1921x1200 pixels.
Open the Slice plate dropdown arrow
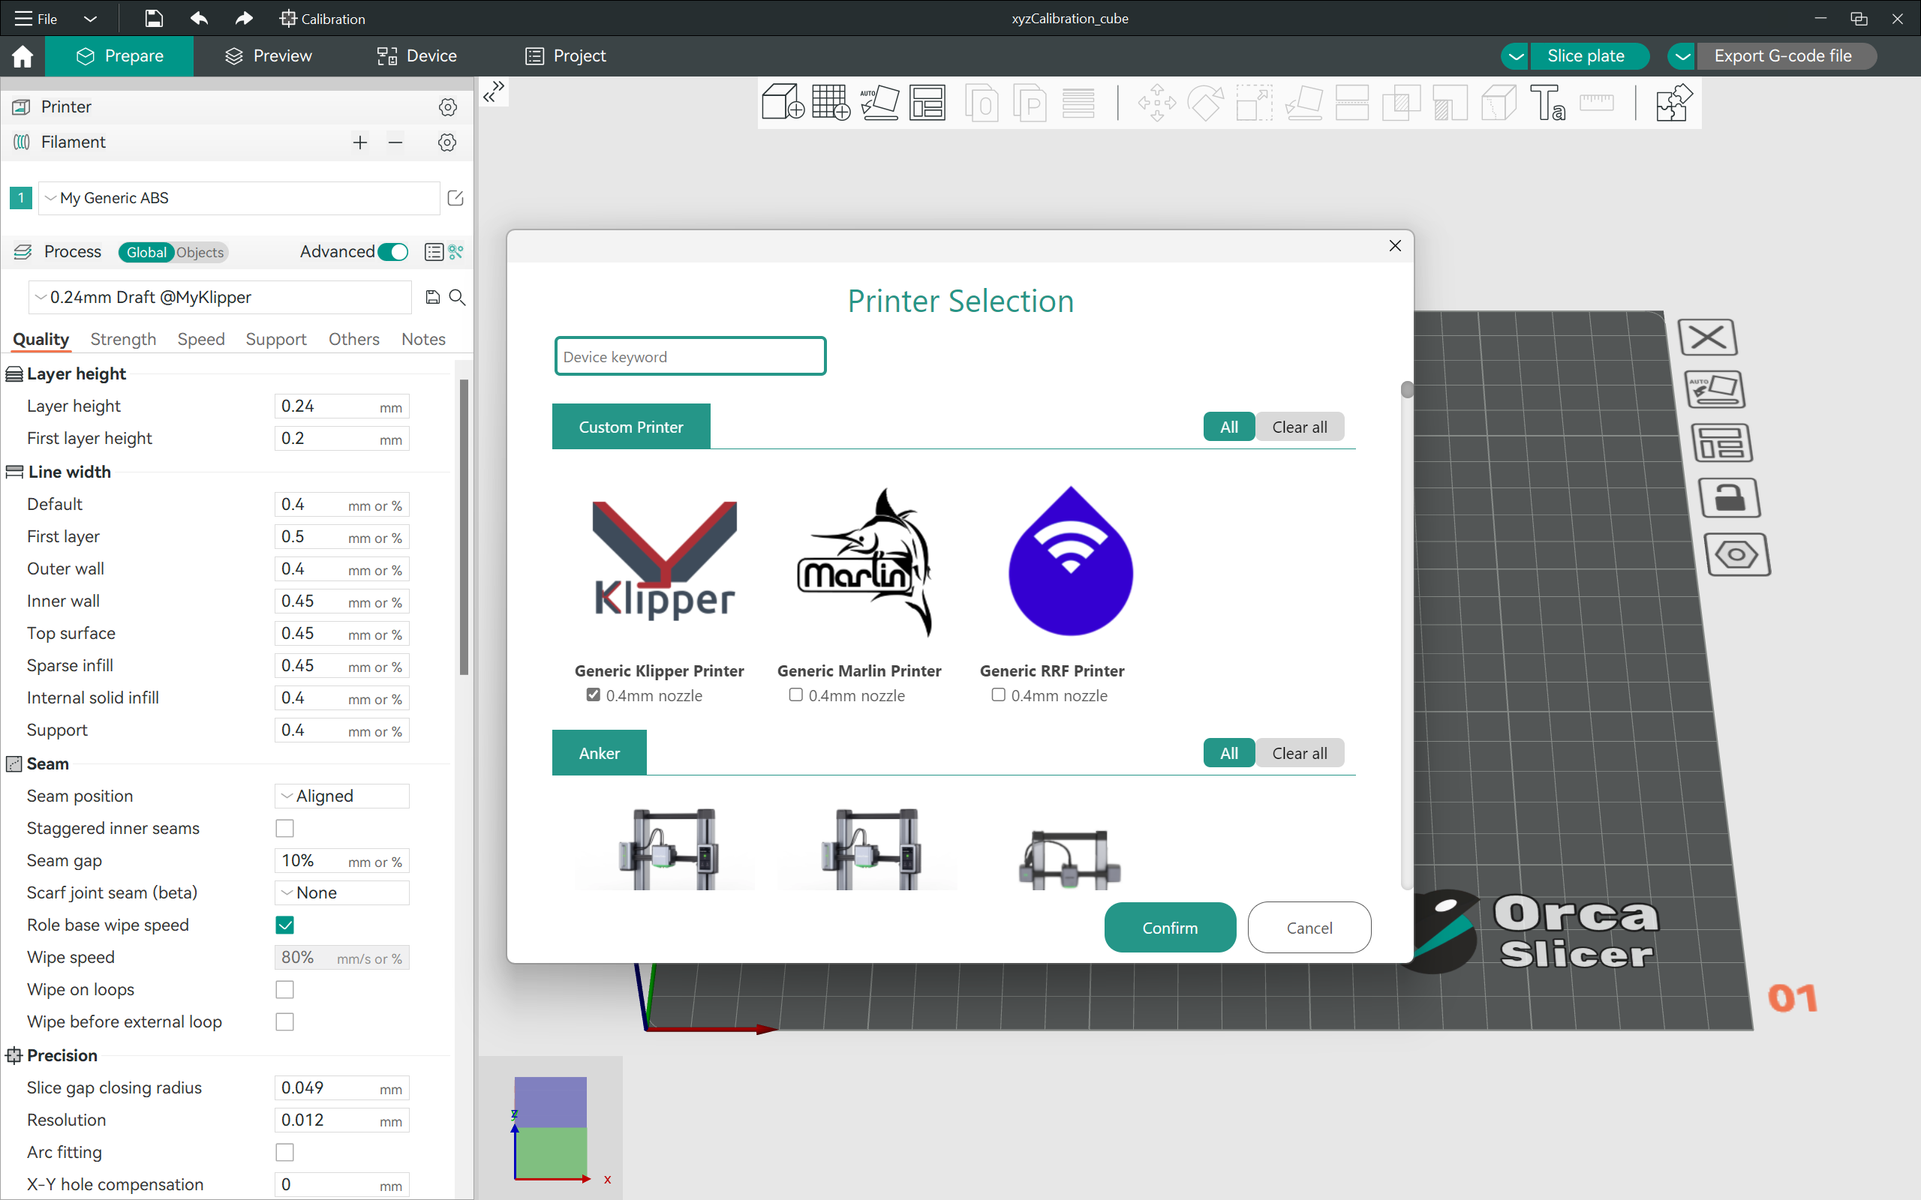[x=1515, y=55]
